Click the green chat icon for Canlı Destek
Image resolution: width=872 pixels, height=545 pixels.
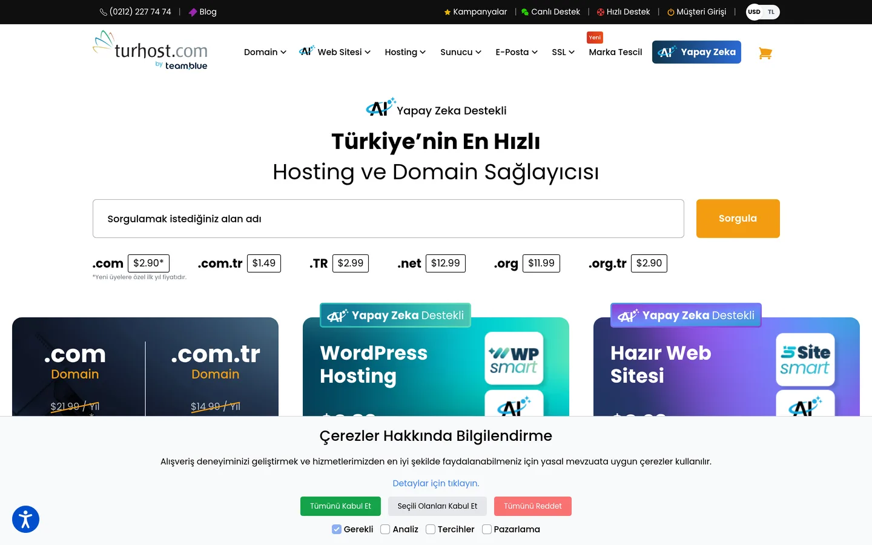[x=525, y=12]
